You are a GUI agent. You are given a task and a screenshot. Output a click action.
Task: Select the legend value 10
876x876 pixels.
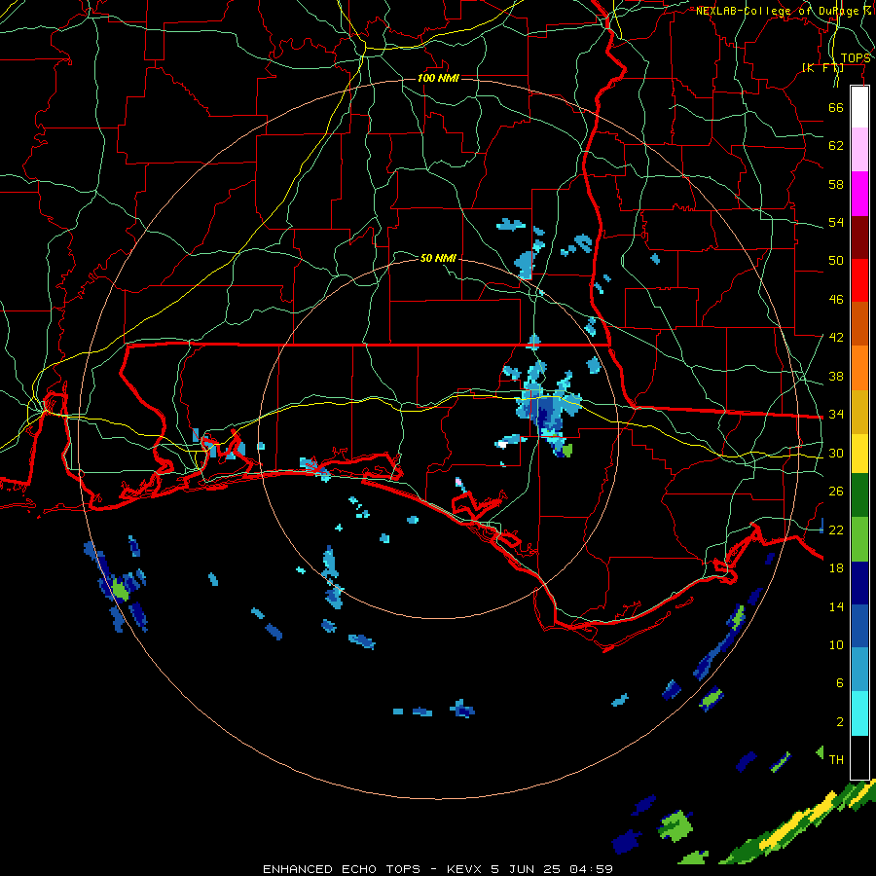(x=836, y=644)
